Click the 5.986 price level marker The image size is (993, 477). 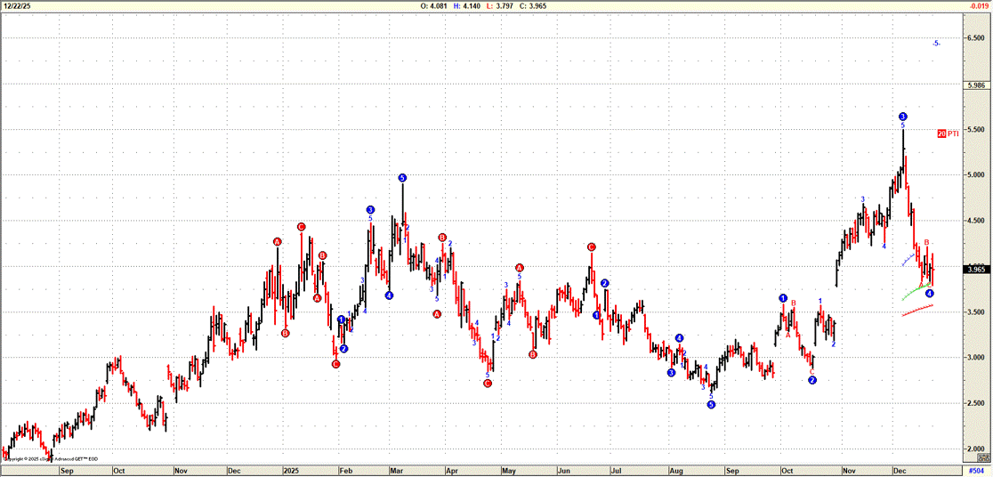pyautogui.click(x=976, y=85)
